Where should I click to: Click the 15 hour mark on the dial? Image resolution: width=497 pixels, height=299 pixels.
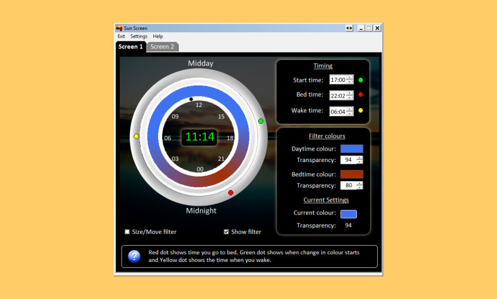click(221, 117)
